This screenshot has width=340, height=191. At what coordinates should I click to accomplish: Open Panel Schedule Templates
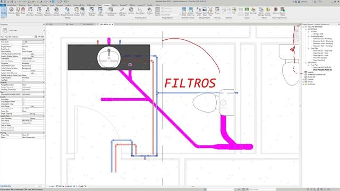pos(111,11)
